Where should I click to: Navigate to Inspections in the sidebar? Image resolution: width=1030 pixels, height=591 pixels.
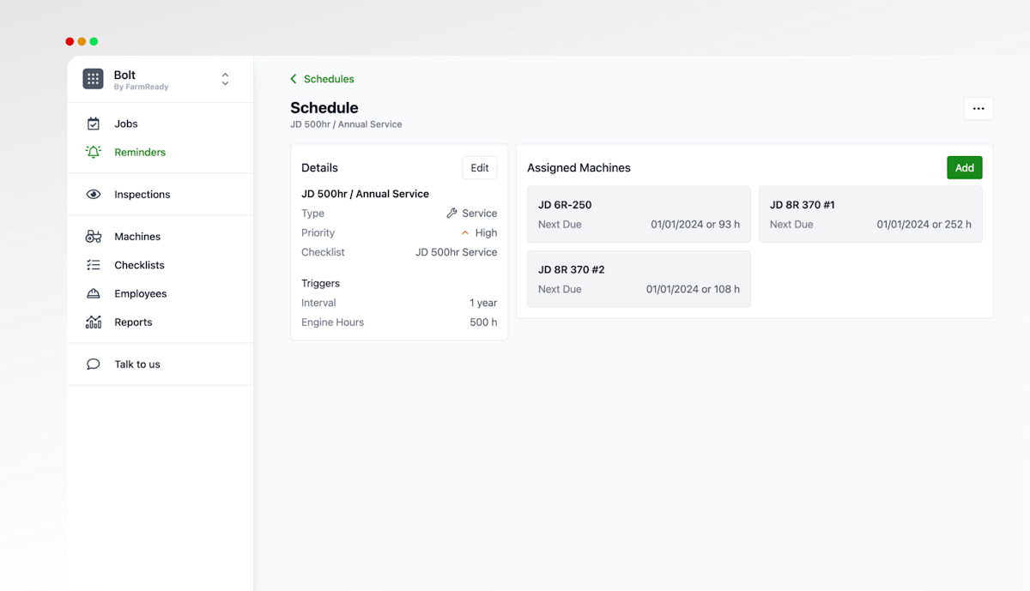142,195
